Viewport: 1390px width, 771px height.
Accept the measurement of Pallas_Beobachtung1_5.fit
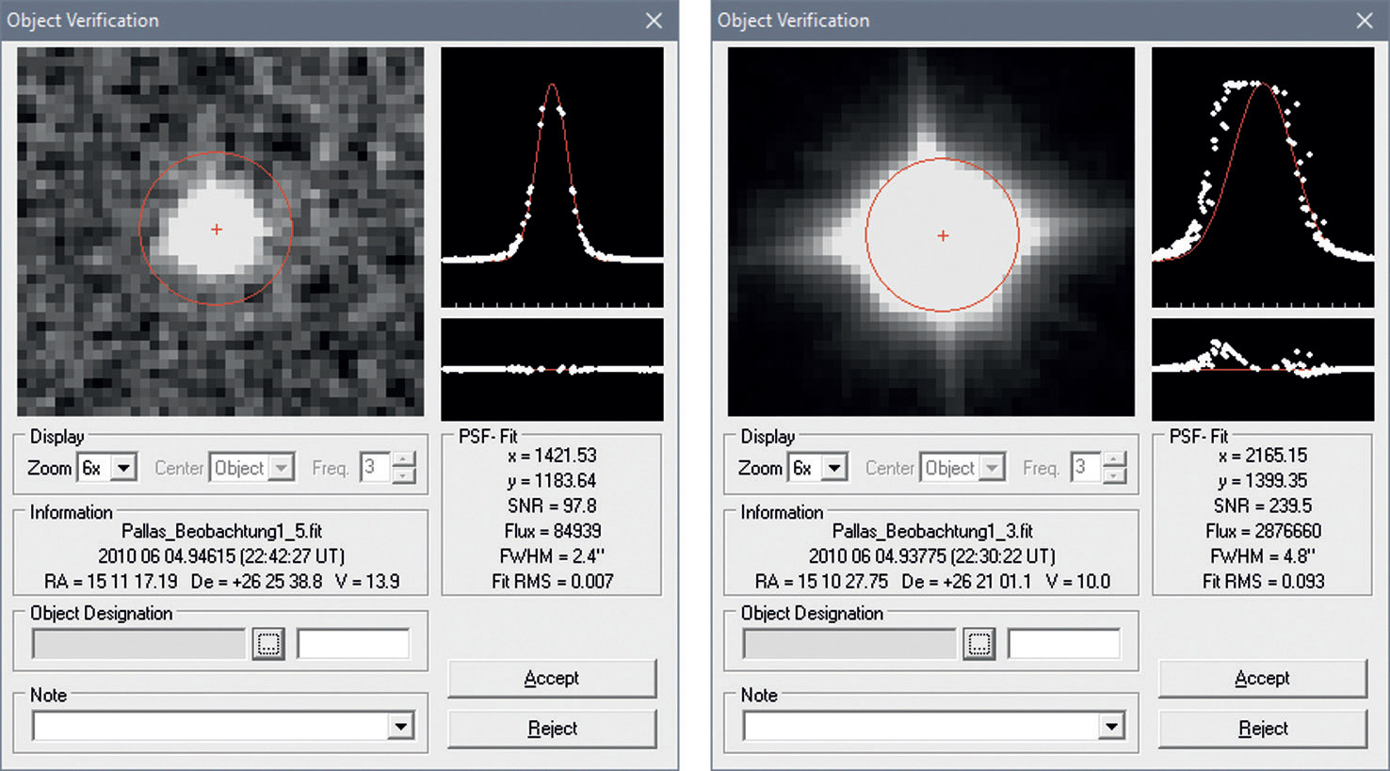click(x=552, y=678)
